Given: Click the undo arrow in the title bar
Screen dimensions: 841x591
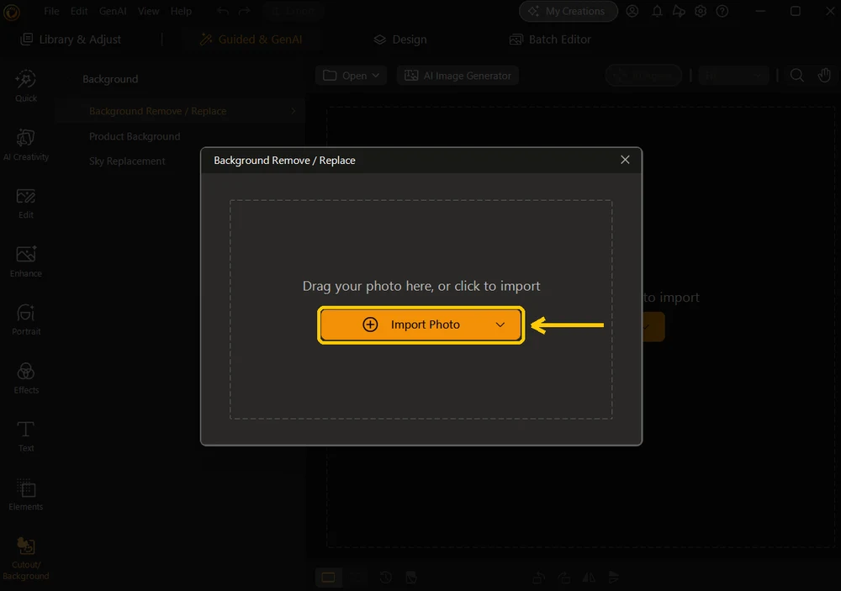Looking at the screenshot, I should click(223, 11).
